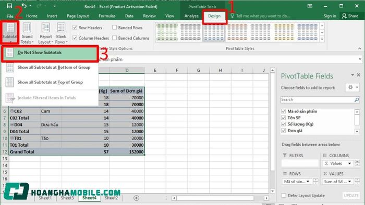This screenshot has height=205, width=365.
Task: Collapse the ribbon with the caret
Action: 360,48
